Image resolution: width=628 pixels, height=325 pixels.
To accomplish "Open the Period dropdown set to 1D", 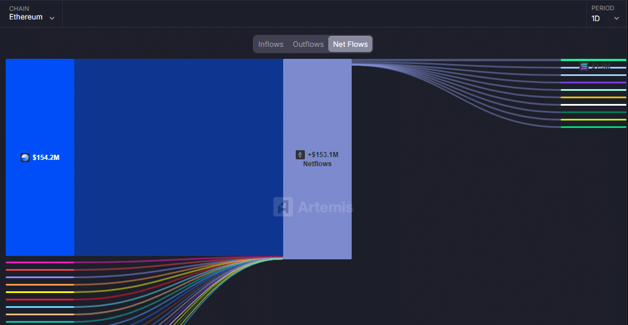I will [x=605, y=14].
